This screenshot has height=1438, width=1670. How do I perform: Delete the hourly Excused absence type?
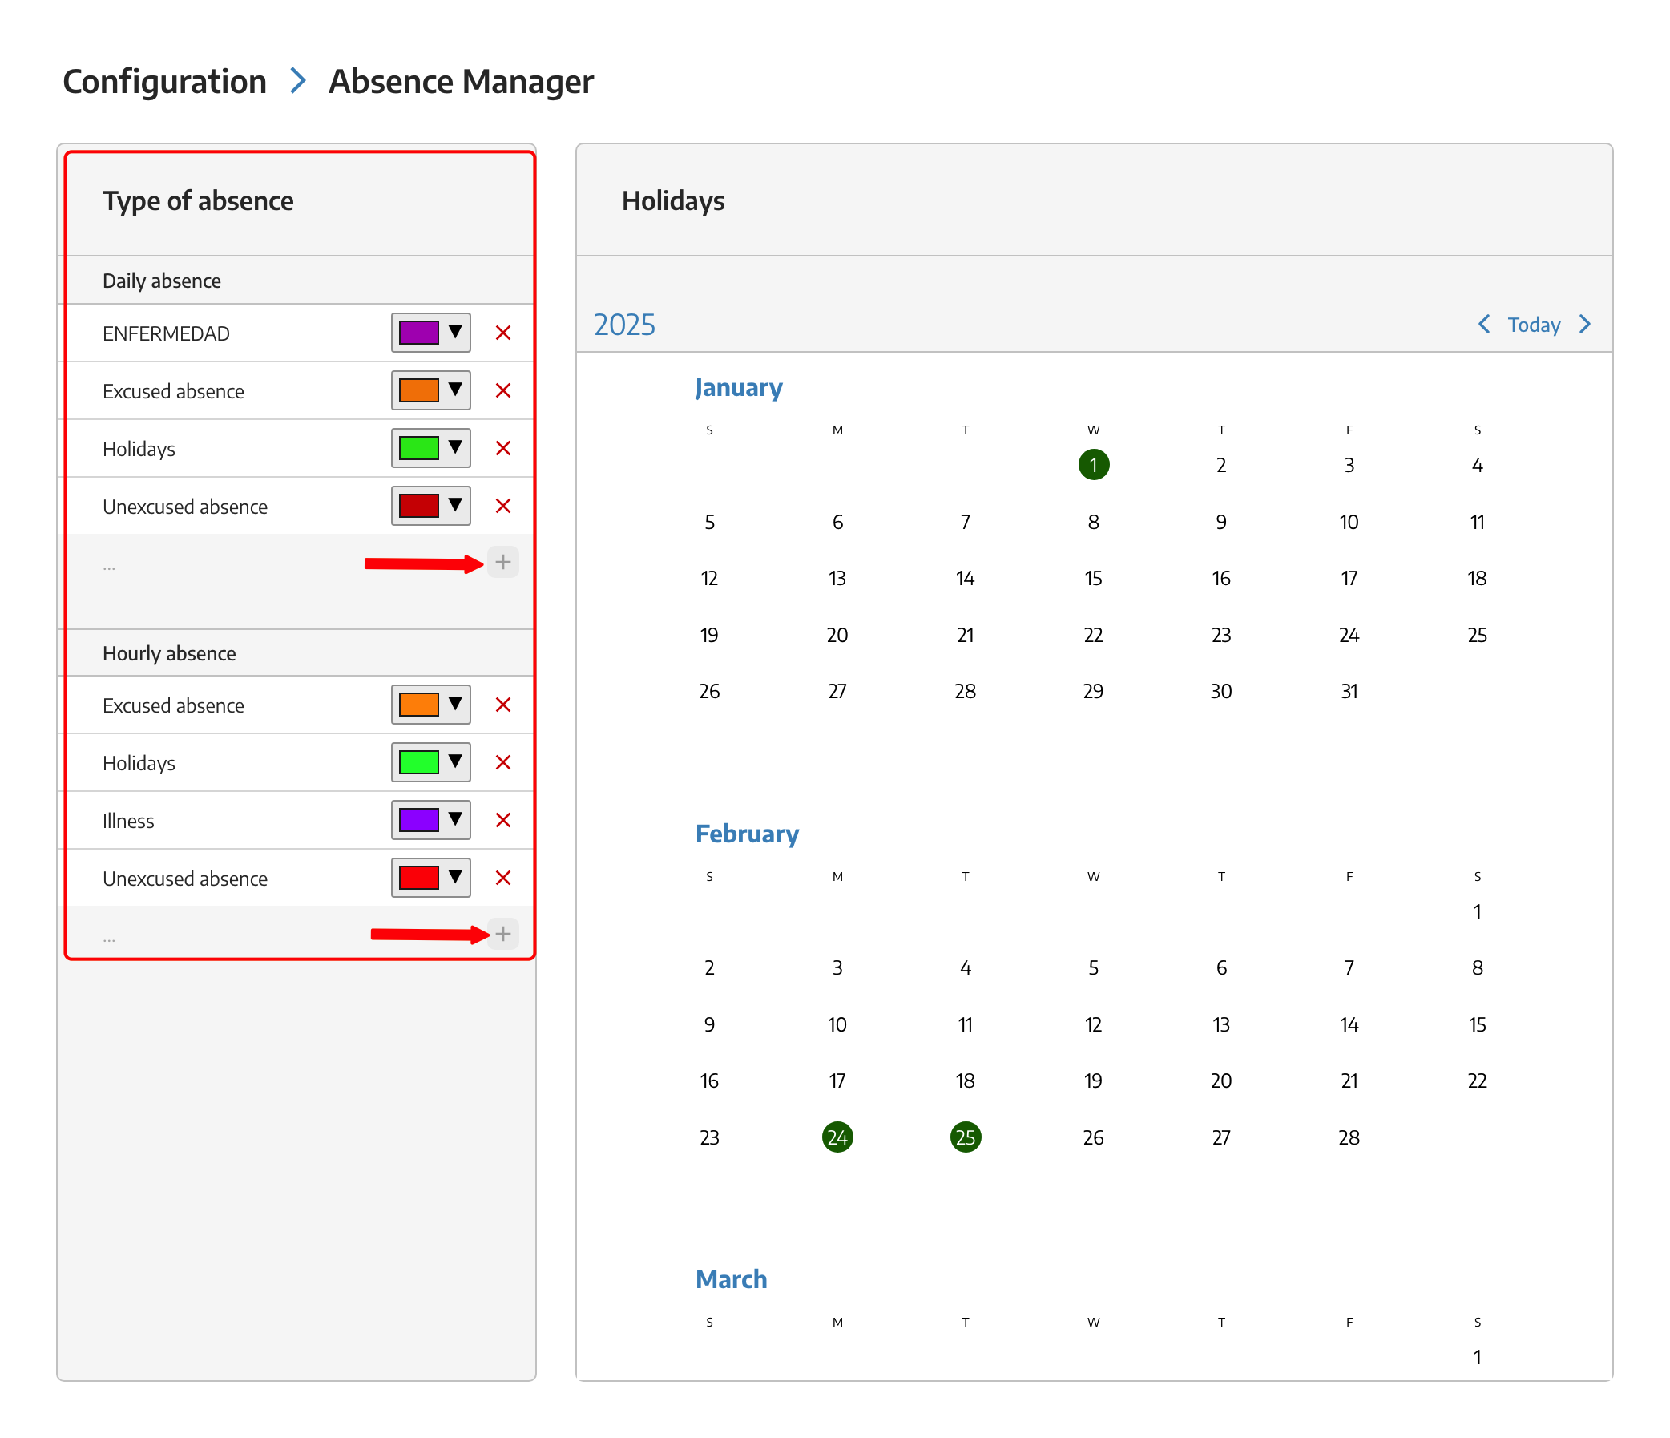[x=503, y=705]
